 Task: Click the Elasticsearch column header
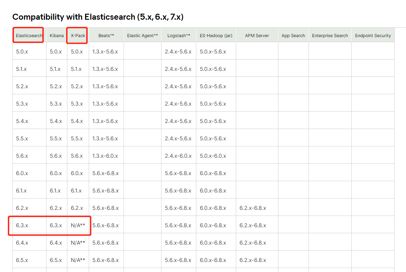coord(28,35)
